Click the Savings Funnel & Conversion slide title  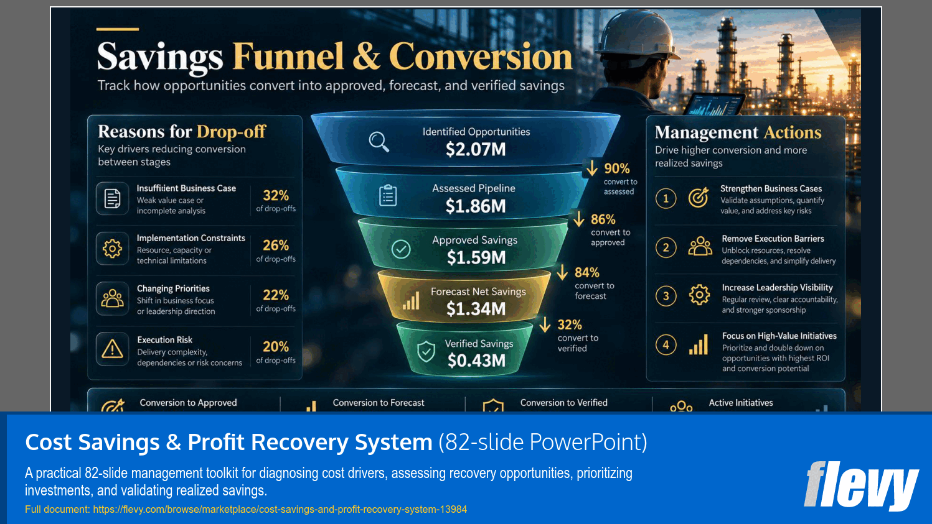334,57
